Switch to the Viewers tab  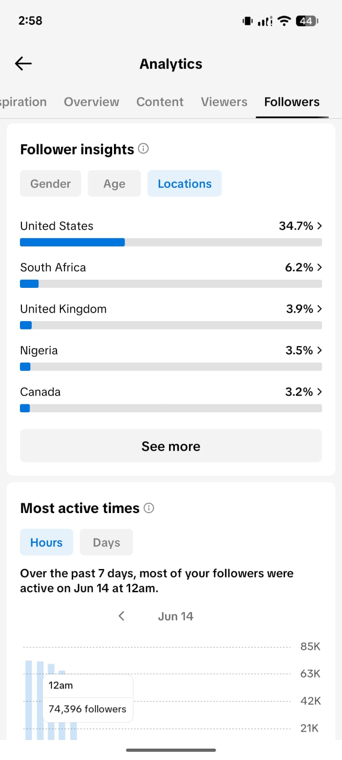[224, 102]
